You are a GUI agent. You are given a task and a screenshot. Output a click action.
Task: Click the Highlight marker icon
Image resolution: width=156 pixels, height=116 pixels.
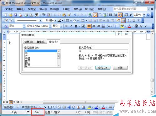pos(122,26)
